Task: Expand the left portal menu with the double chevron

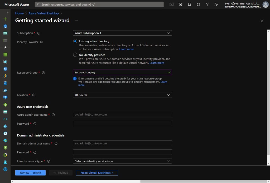Action: pos(7,12)
